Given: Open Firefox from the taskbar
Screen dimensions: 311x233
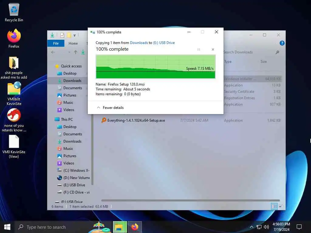Looking at the screenshot, I should coord(135,227).
